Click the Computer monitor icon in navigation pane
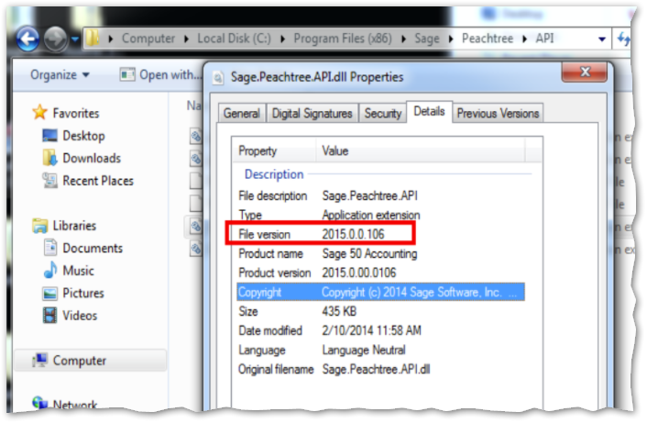Image resolution: width=647 pixels, height=423 pixels. pos(39,361)
